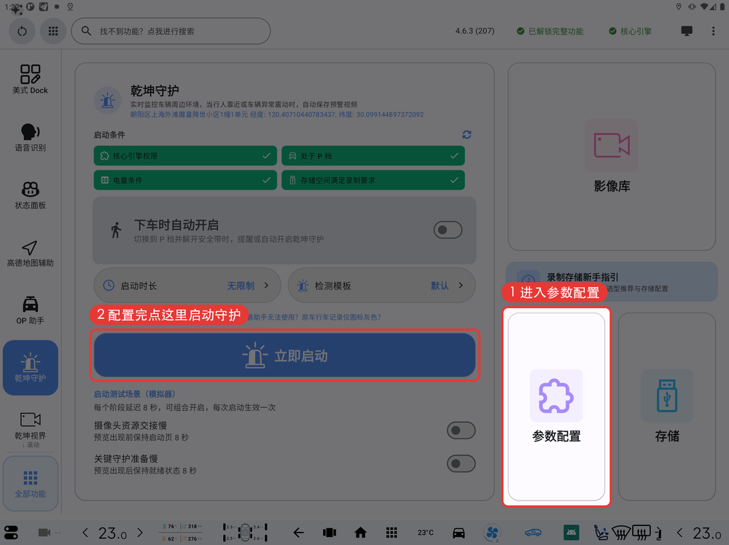
Task: Click the 电量条件 condition chip
Action: tap(185, 180)
